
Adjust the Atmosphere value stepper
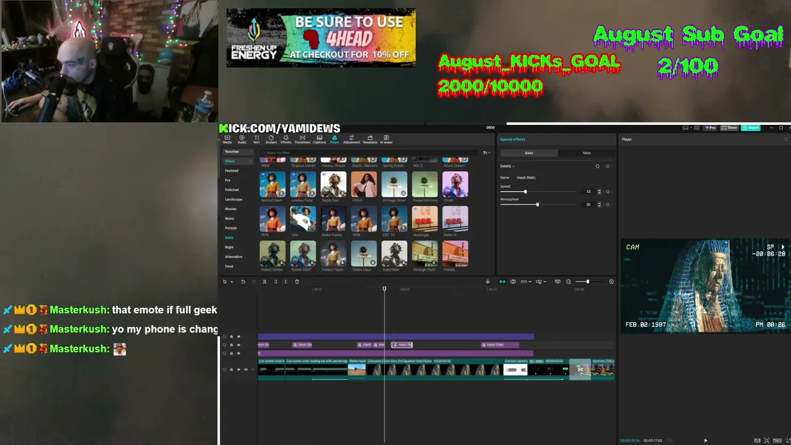click(599, 205)
